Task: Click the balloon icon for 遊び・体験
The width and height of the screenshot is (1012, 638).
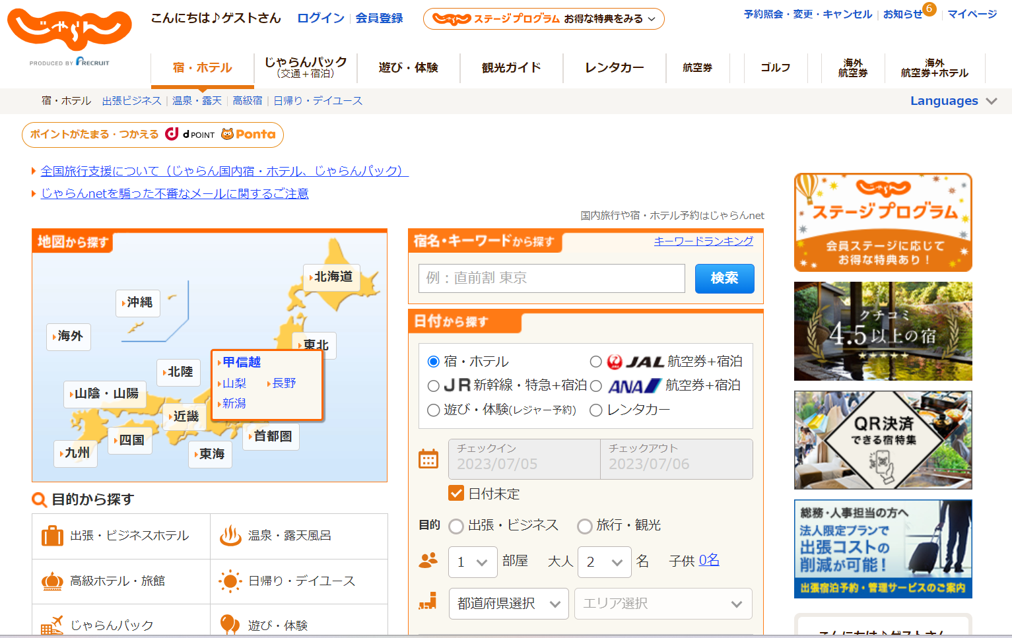Action: (230, 624)
